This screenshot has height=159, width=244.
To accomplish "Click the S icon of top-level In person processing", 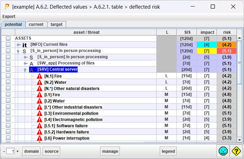I will click(24, 51).
